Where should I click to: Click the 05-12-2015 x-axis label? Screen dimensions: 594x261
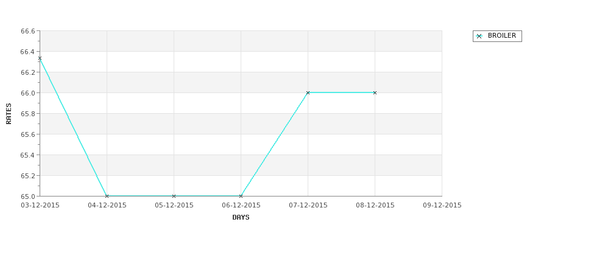(174, 206)
